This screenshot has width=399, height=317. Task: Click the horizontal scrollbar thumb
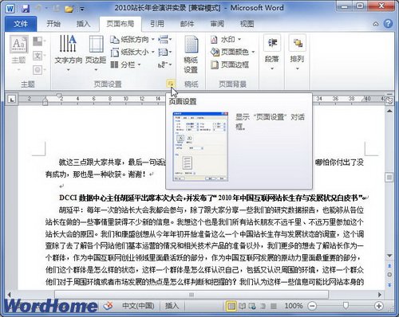192,295
